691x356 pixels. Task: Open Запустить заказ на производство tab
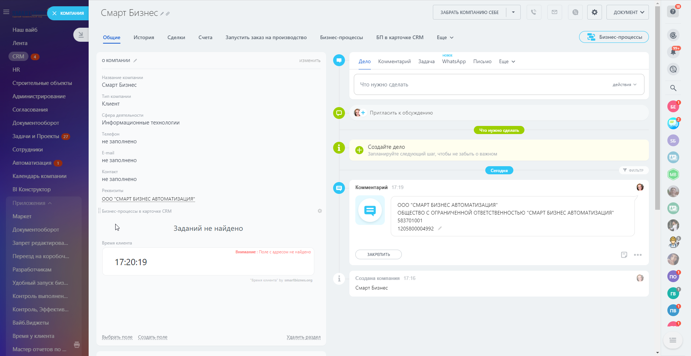click(266, 37)
